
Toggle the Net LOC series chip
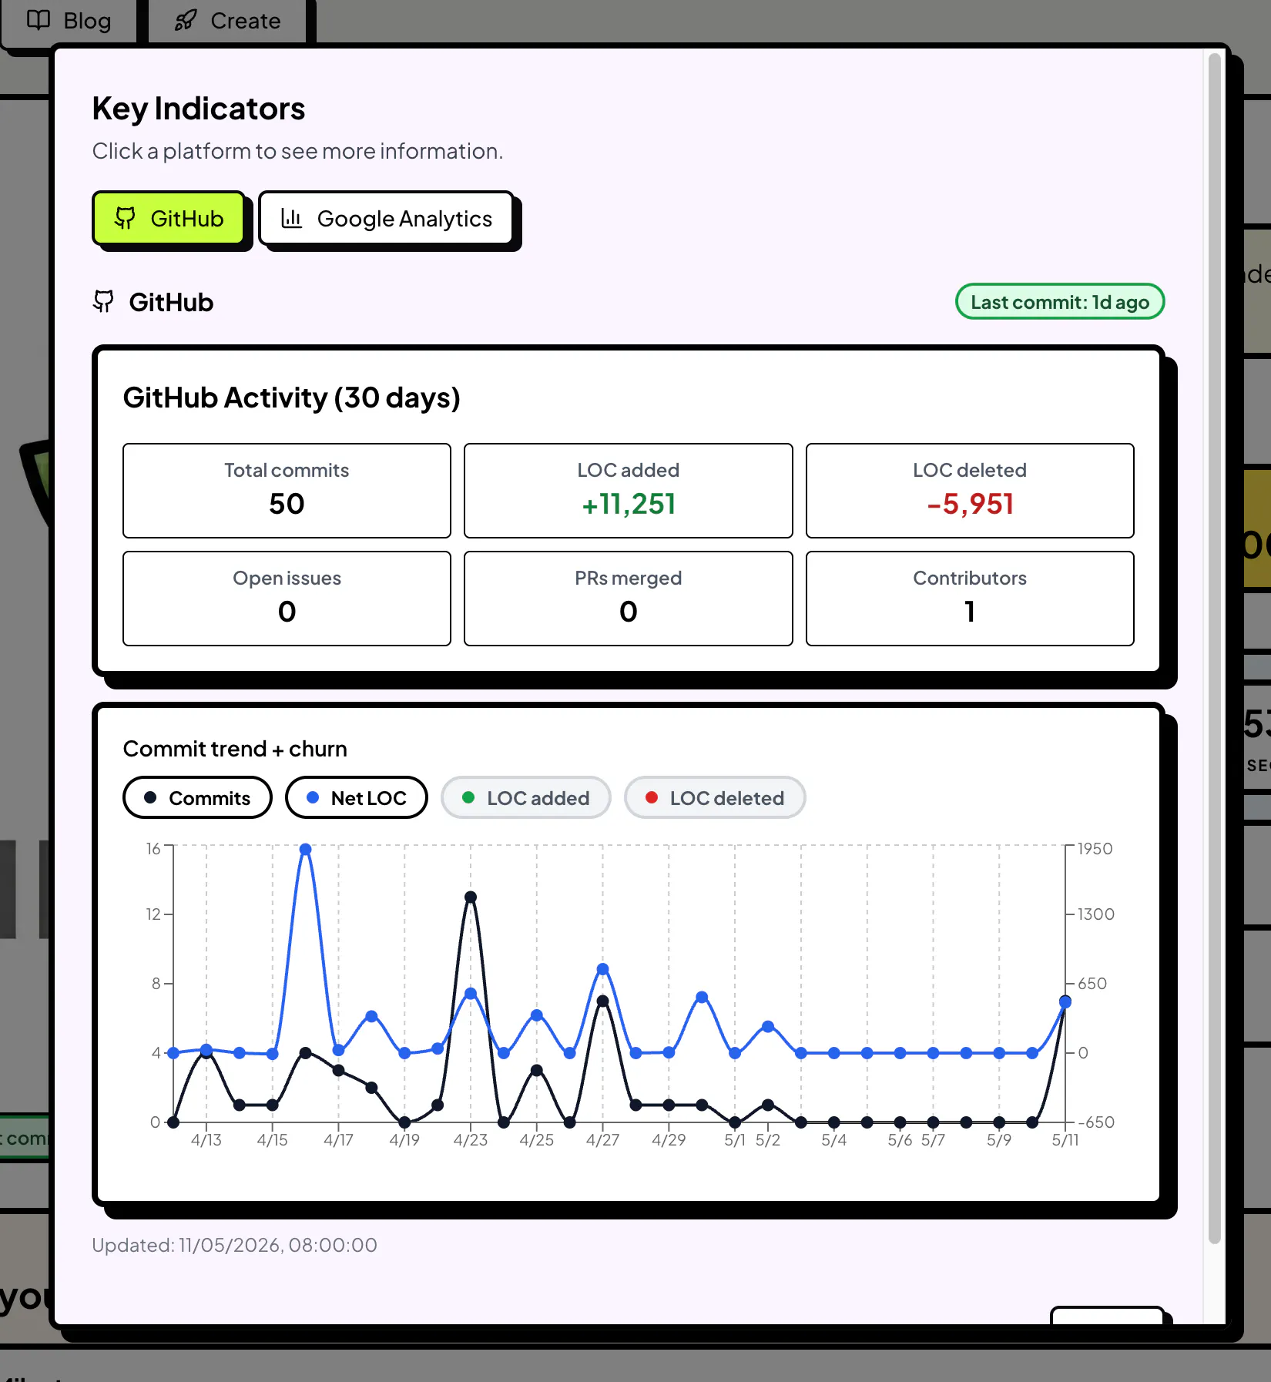[357, 798]
